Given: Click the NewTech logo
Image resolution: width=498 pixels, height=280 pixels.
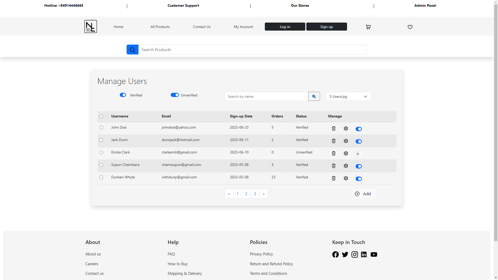Looking at the screenshot, I should coord(91,26).
